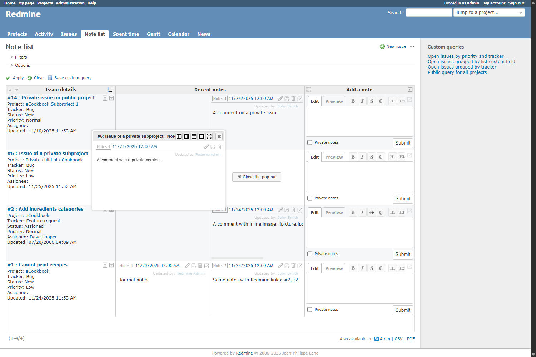Enable Private notes for issue #14

(x=310, y=142)
